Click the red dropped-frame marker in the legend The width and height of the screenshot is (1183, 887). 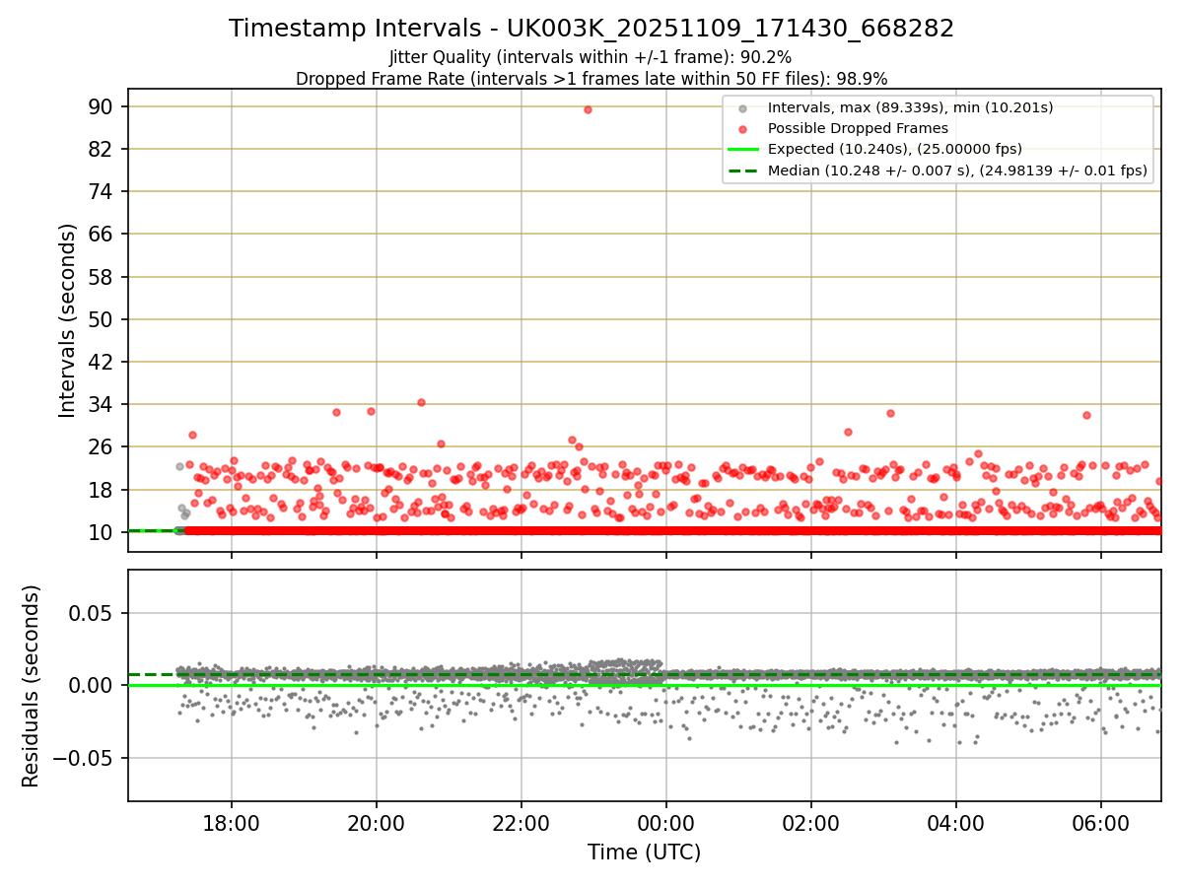pyautogui.click(x=742, y=128)
